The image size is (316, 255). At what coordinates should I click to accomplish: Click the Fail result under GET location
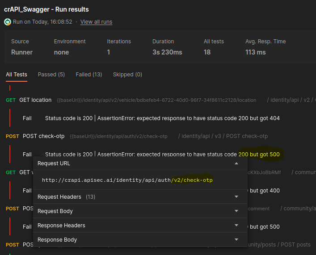click(27, 118)
